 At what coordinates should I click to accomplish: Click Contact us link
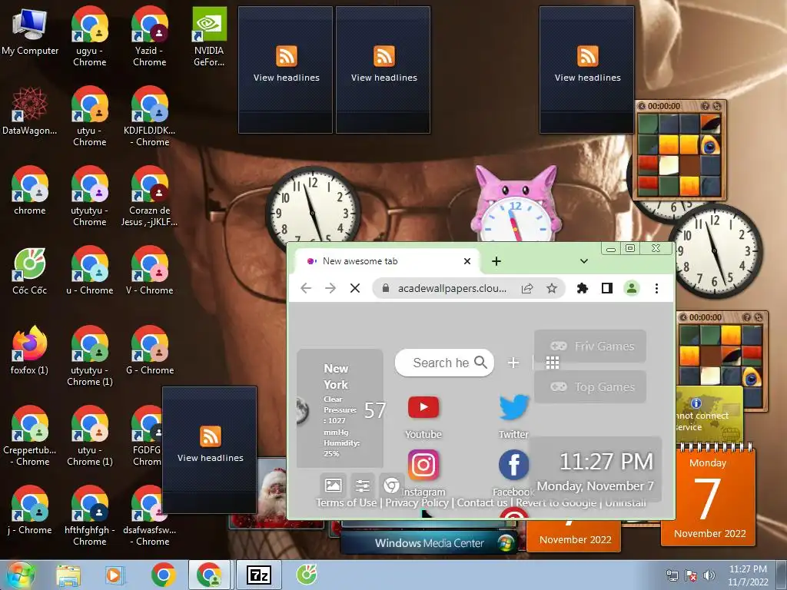pyautogui.click(x=482, y=502)
